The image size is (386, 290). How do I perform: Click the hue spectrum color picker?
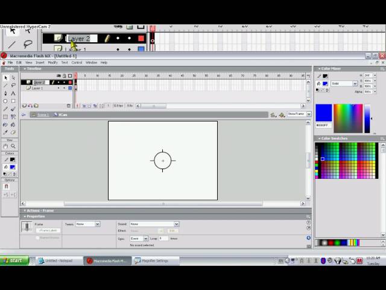point(348,118)
